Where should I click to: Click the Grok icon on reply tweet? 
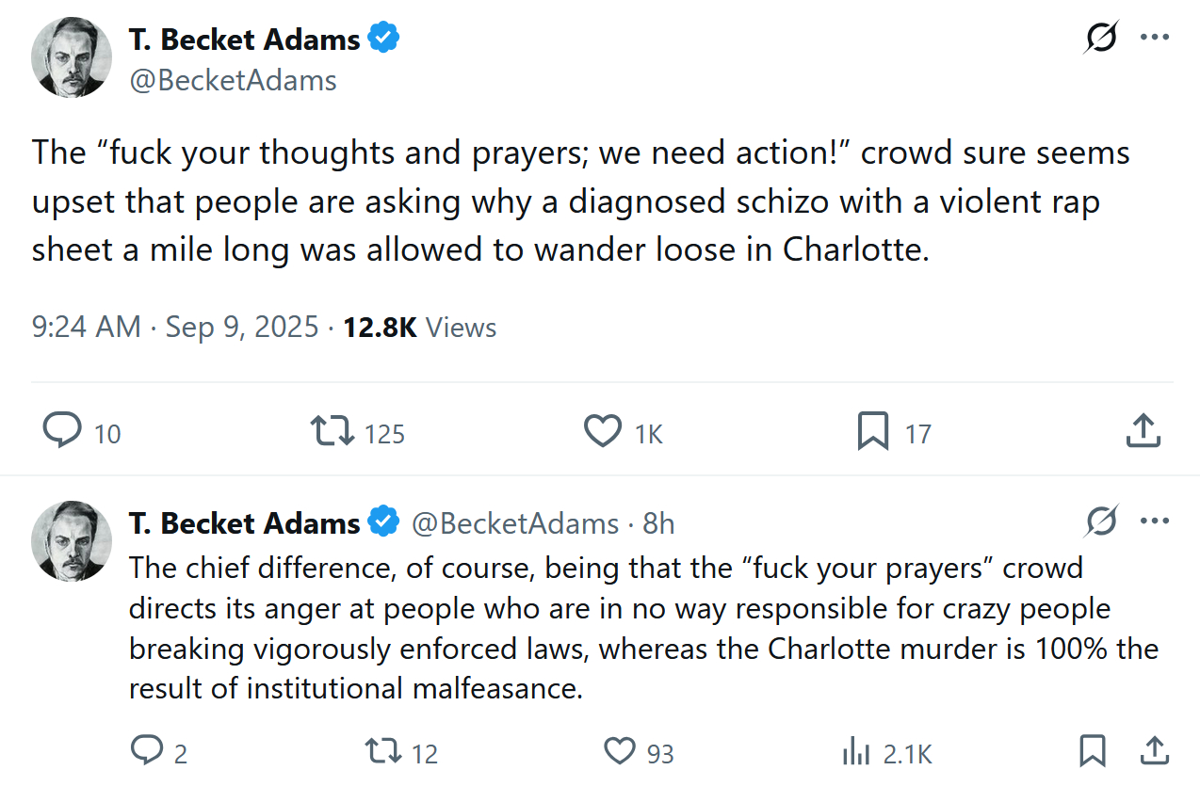1101,521
